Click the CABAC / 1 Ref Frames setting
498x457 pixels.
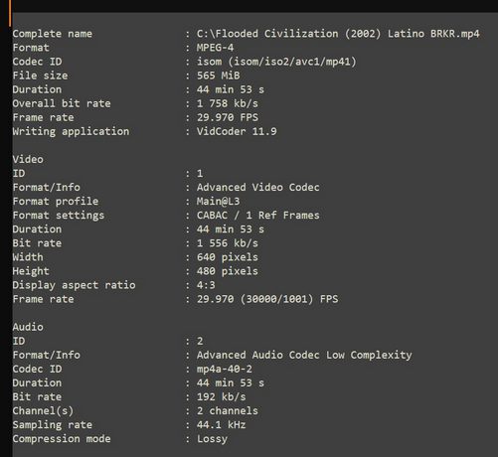258,216
